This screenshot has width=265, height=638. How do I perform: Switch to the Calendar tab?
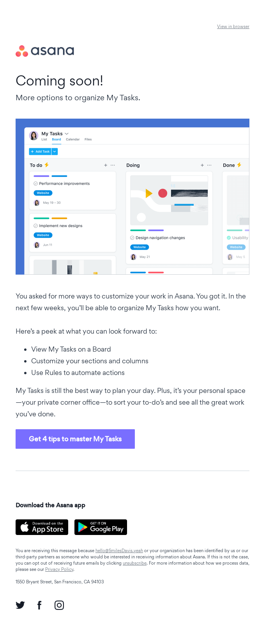tap(72, 139)
